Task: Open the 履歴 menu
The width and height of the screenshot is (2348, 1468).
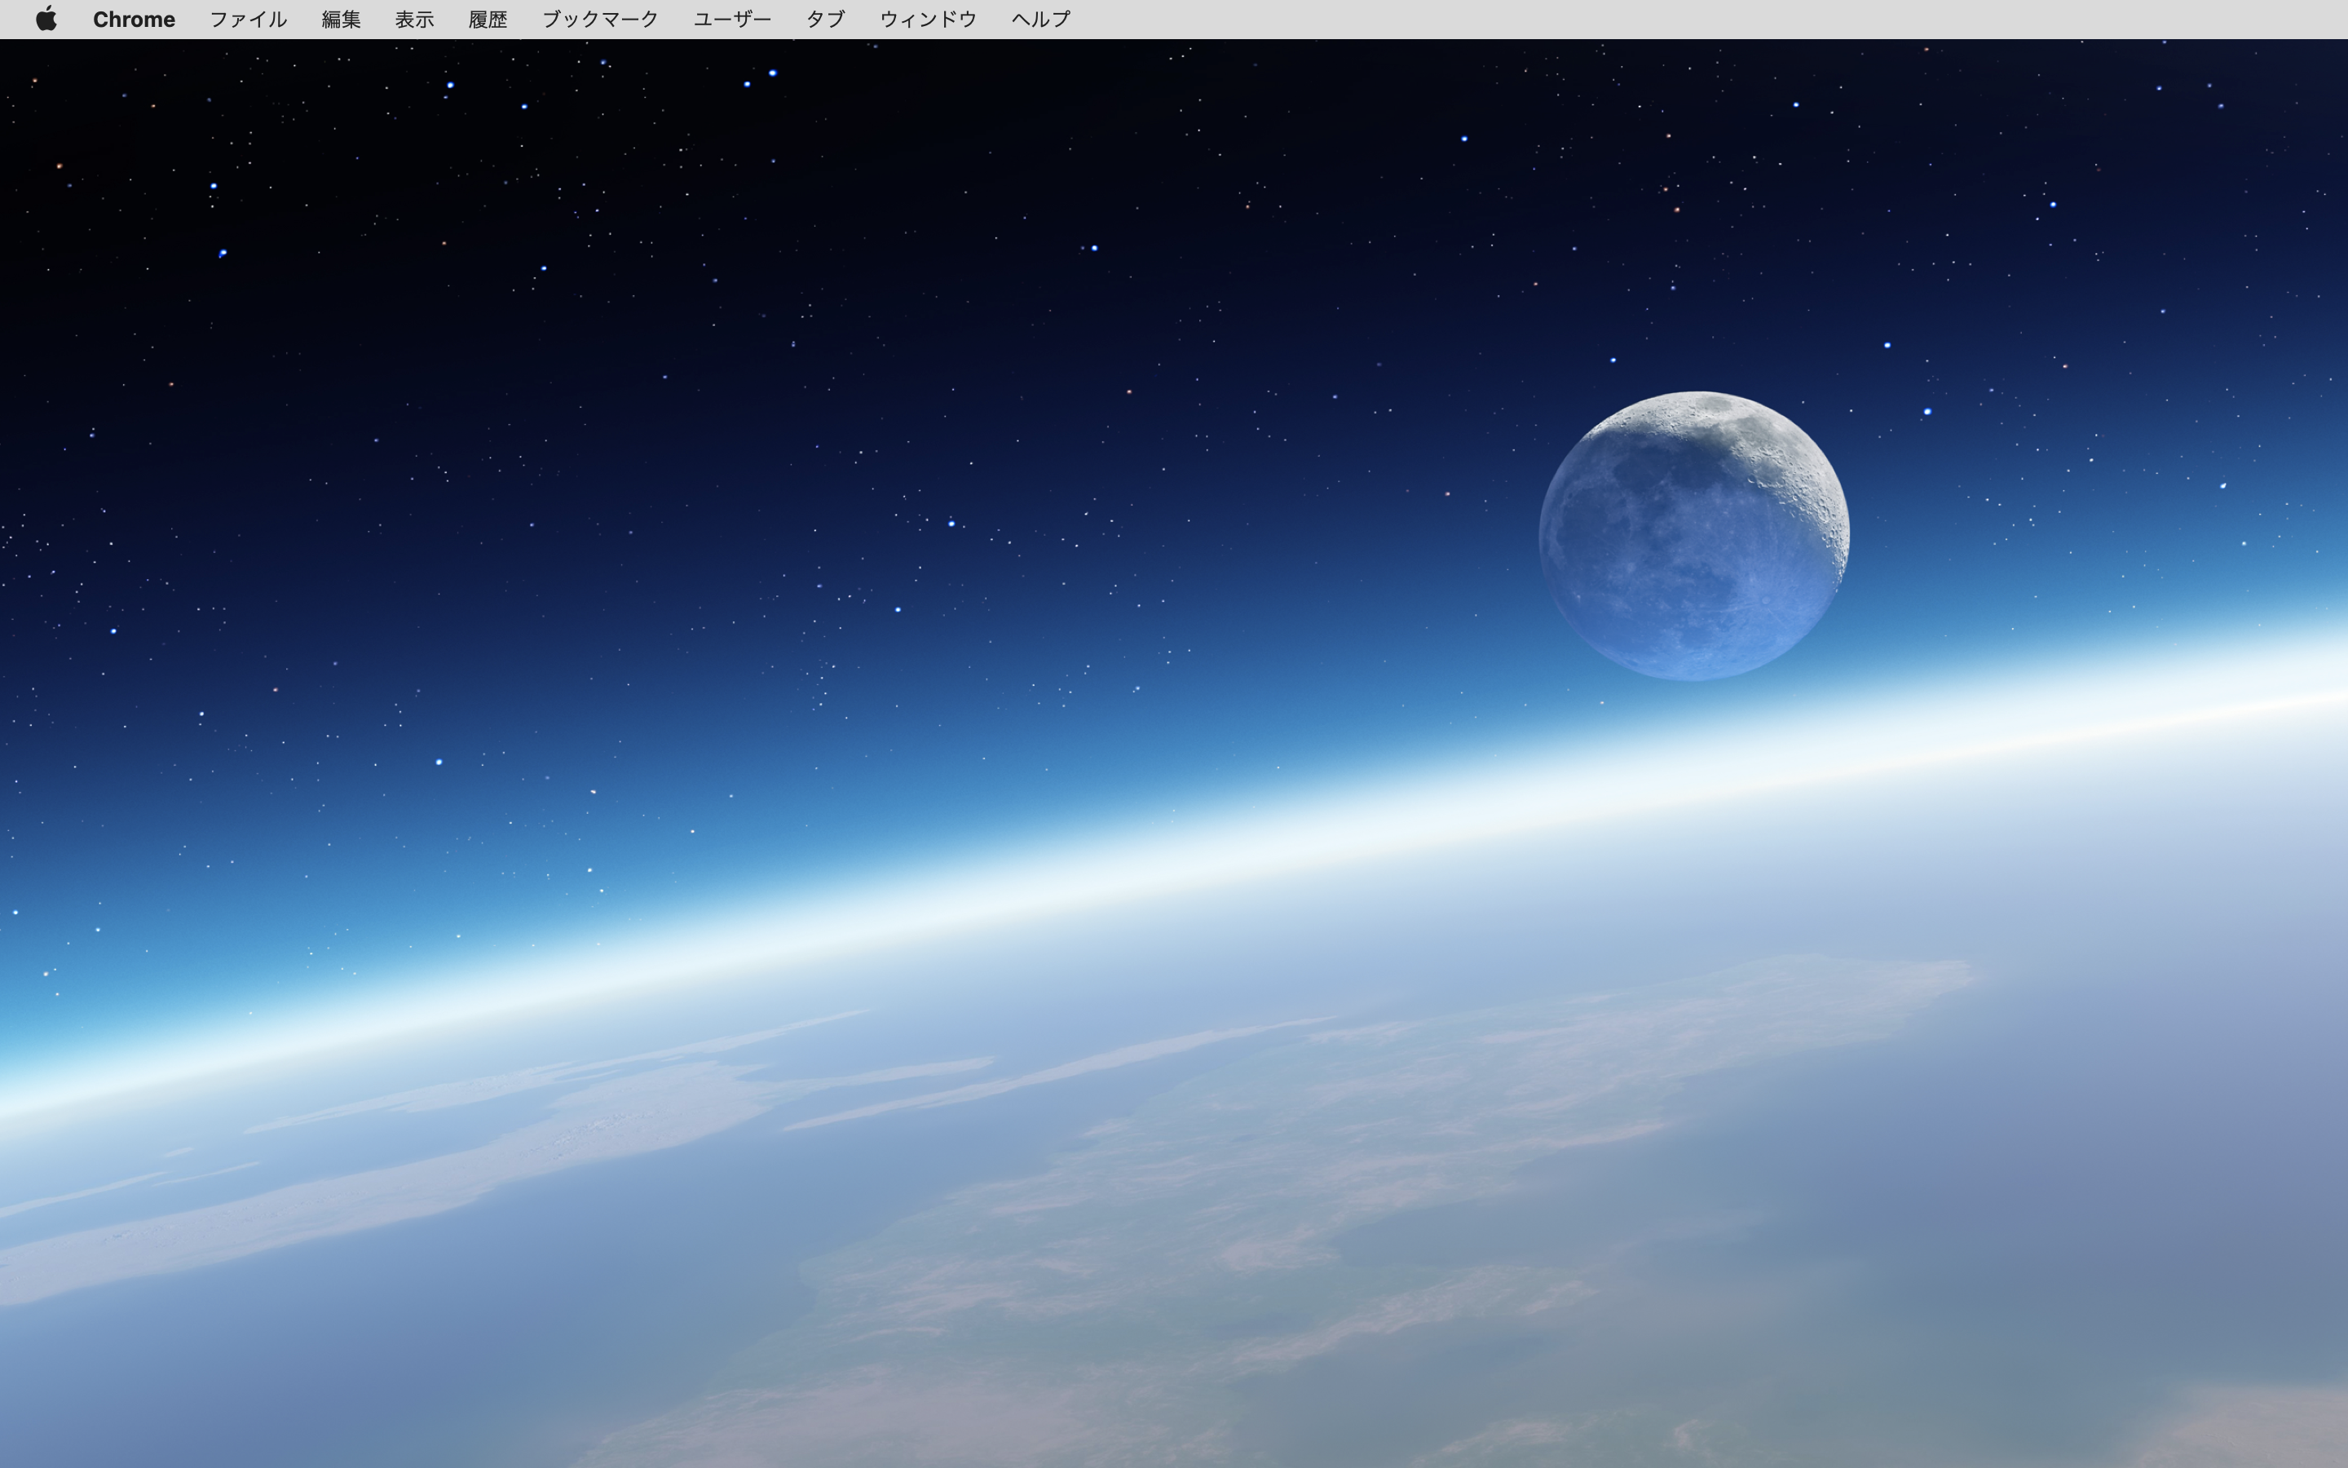Action: pos(487,20)
